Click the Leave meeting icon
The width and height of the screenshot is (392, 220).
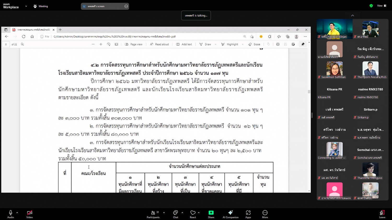coord(382,214)
